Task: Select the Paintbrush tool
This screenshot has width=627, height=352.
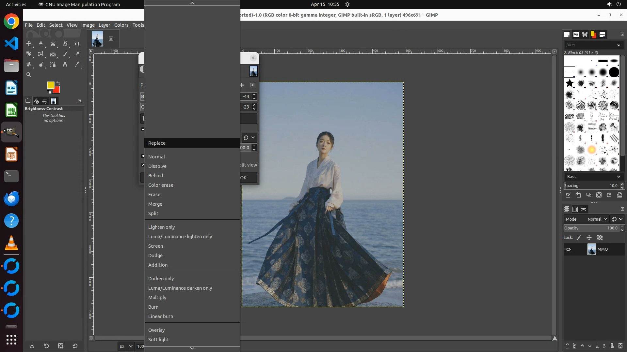Action: 65,54
